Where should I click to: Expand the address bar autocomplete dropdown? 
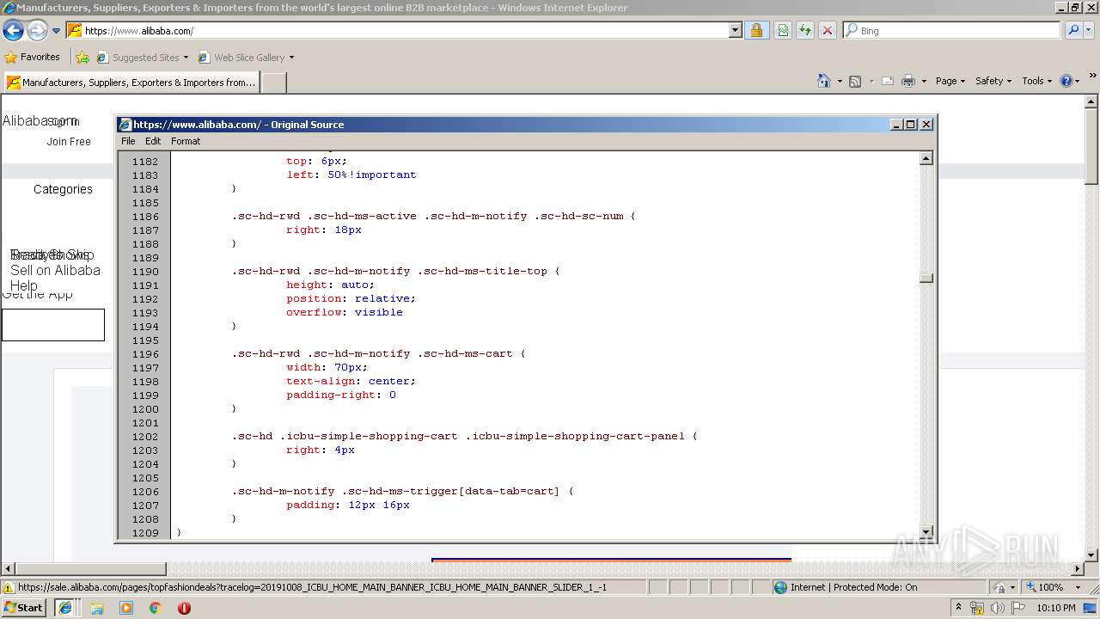736,31
